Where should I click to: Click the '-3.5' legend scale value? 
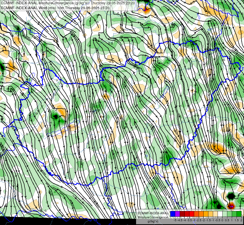point(189,220)
